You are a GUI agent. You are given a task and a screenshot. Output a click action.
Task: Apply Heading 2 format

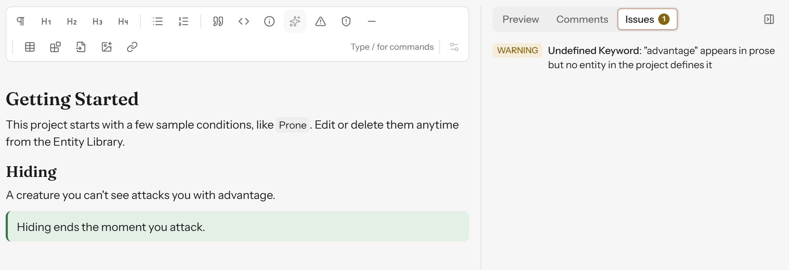[x=72, y=21]
